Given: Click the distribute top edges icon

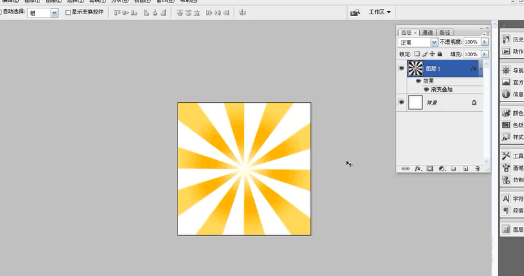Looking at the screenshot, I should click(180, 13).
